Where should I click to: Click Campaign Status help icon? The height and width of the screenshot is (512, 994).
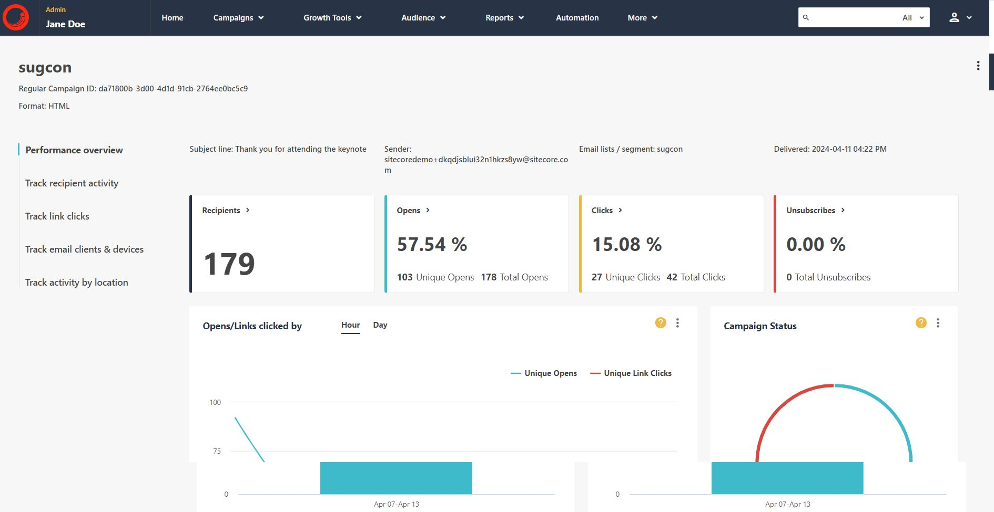pyautogui.click(x=921, y=323)
